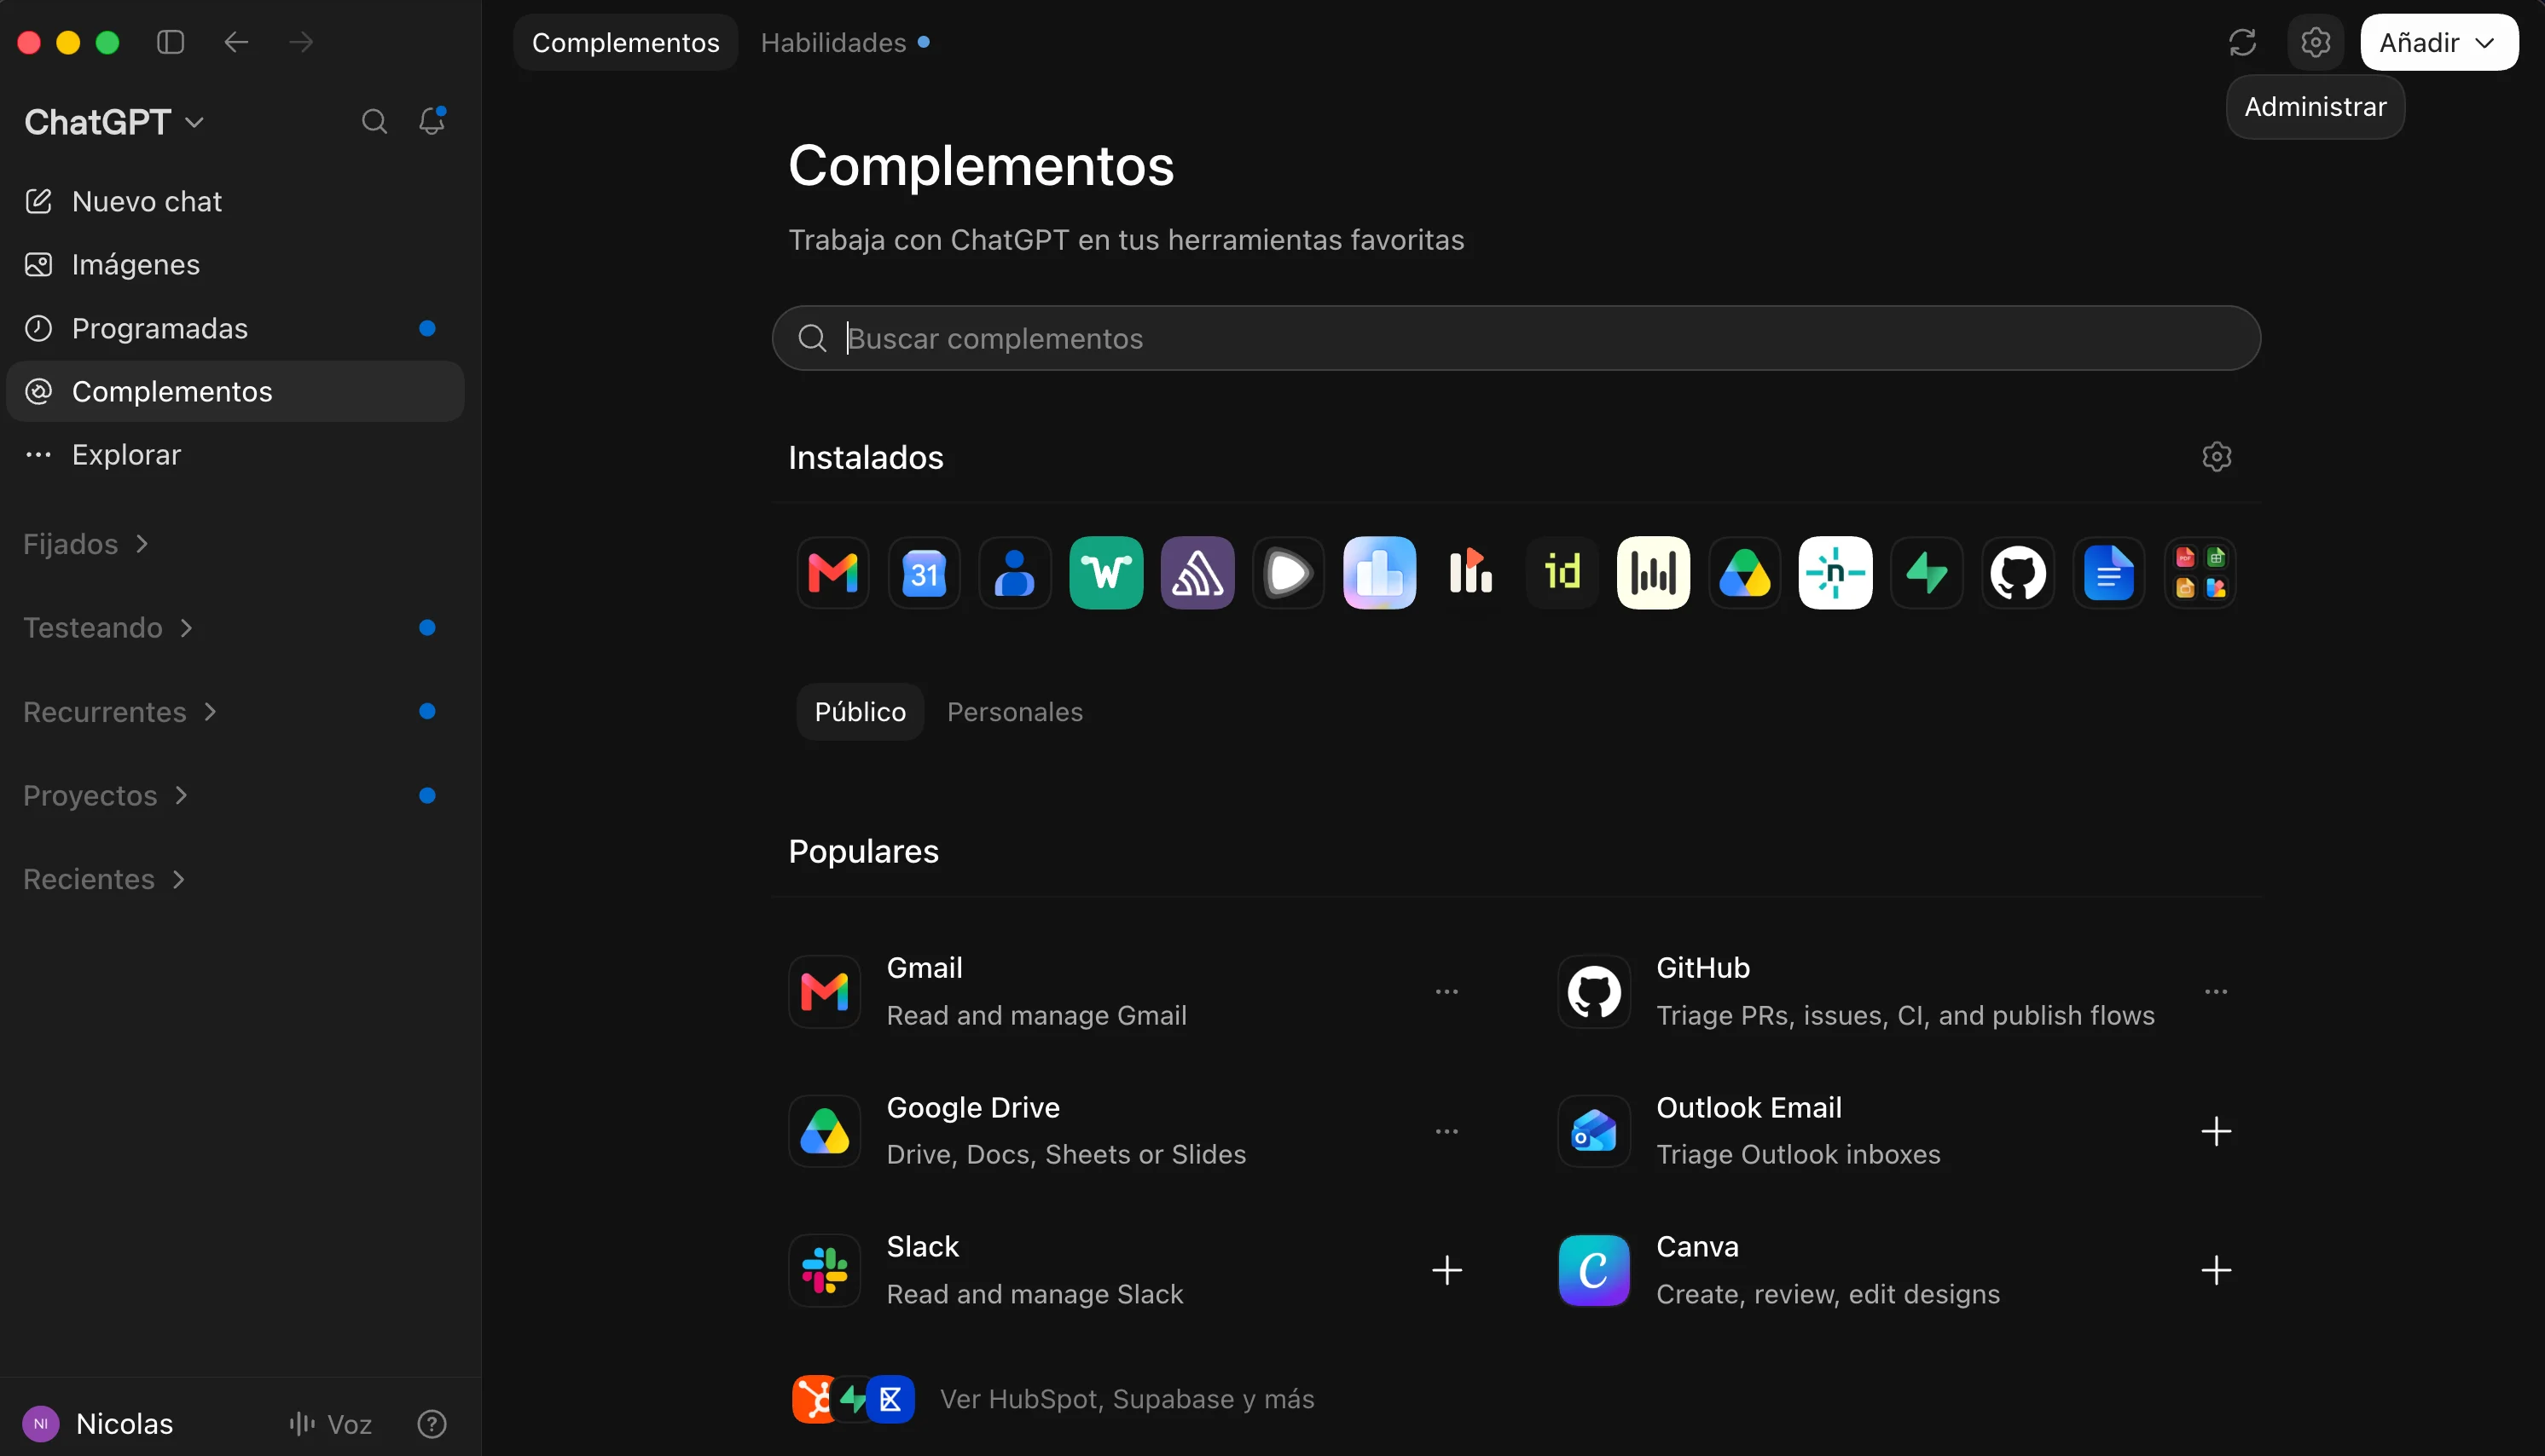Viewport: 2545px width, 1456px height.
Task: Open Imágenes in the sidebar
Action: [x=235, y=265]
